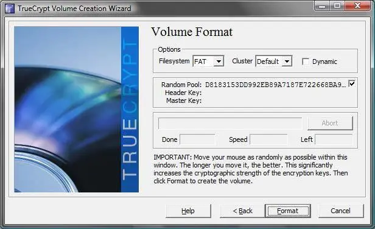Click the Speed value field
This screenshot has height=229, width=375.
pos(268,139)
